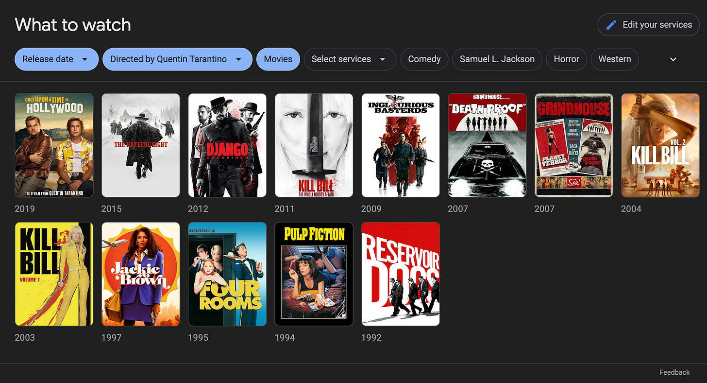
Task: Open the Grindhouse double-feature poster
Action: click(573, 145)
